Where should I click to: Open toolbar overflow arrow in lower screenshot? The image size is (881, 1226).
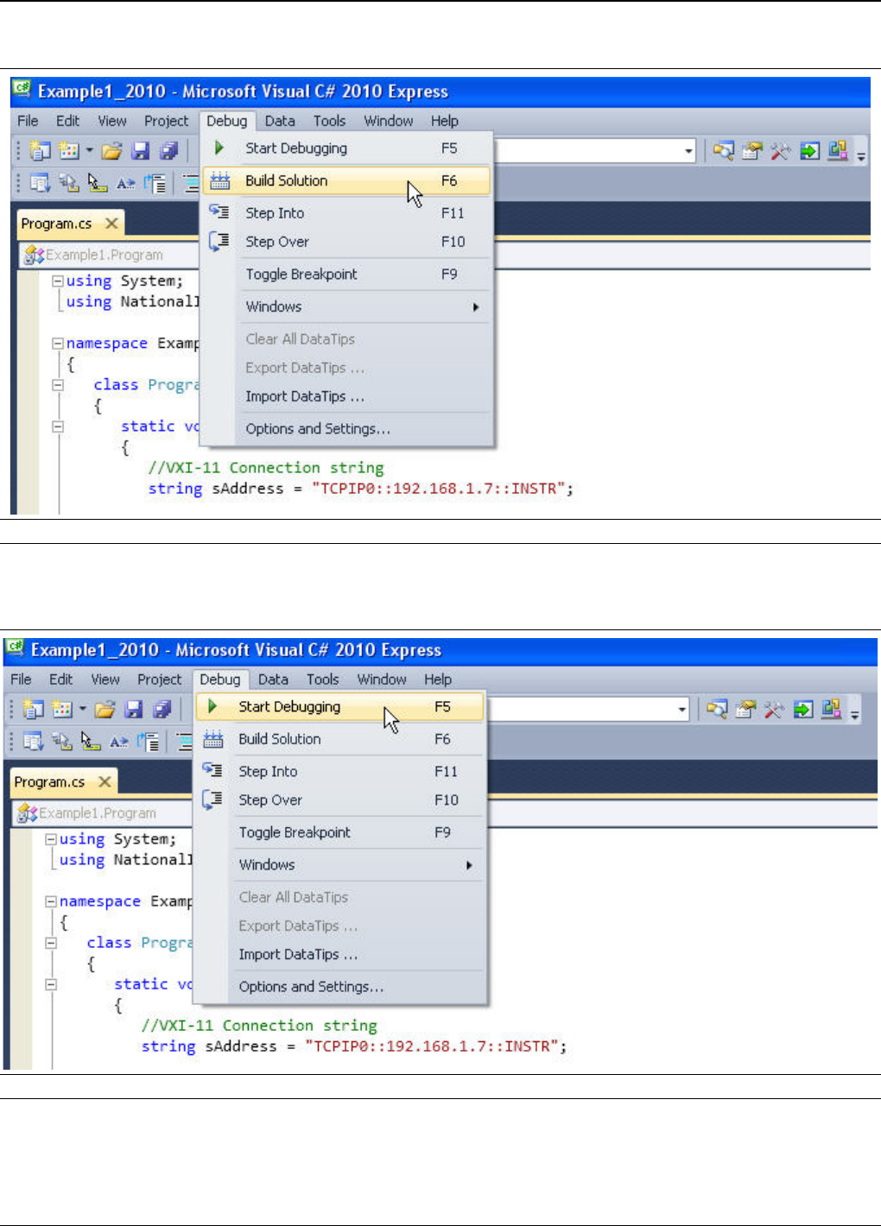855,713
